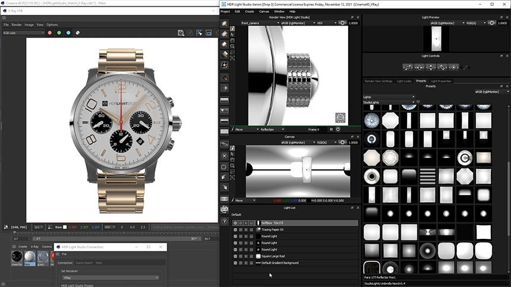Click the Render View exposure value field
Image resolution: width=511 pixels, height=287 pixels.
tap(354, 23)
